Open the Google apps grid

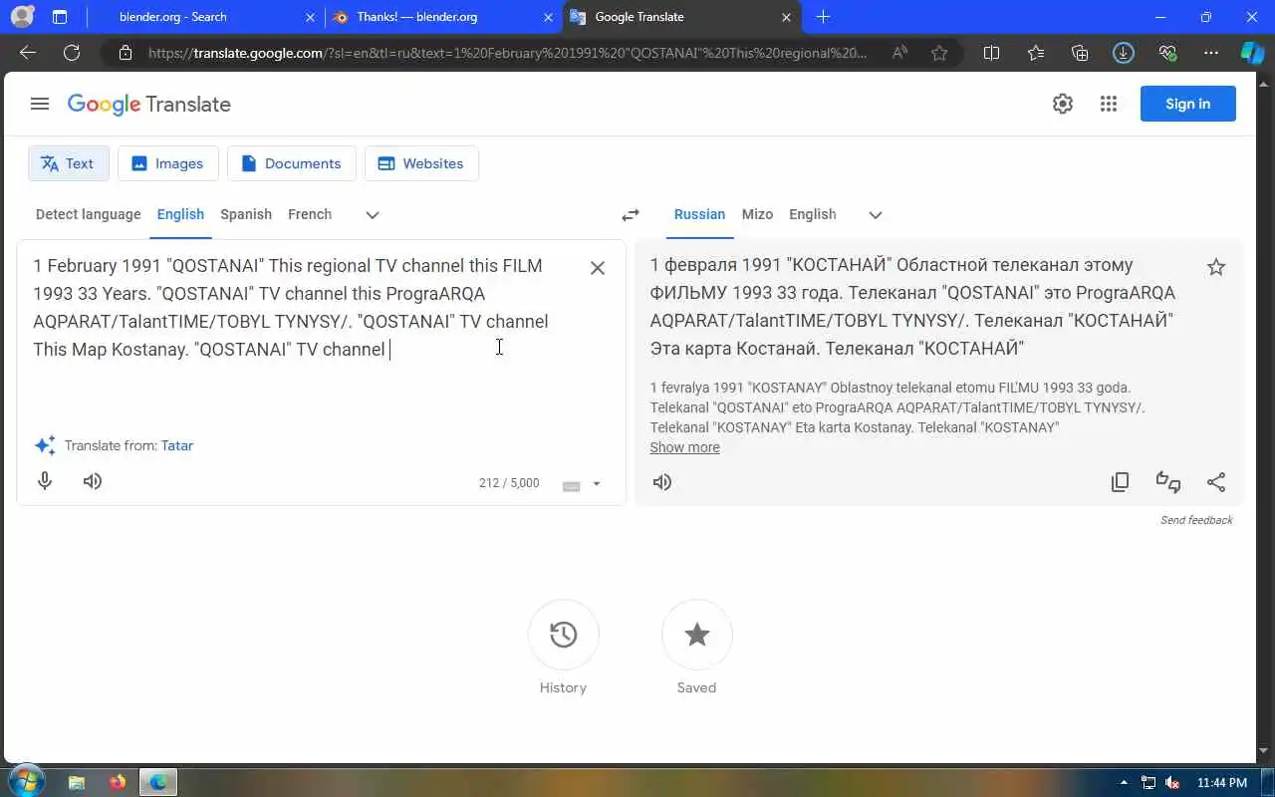click(1109, 104)
